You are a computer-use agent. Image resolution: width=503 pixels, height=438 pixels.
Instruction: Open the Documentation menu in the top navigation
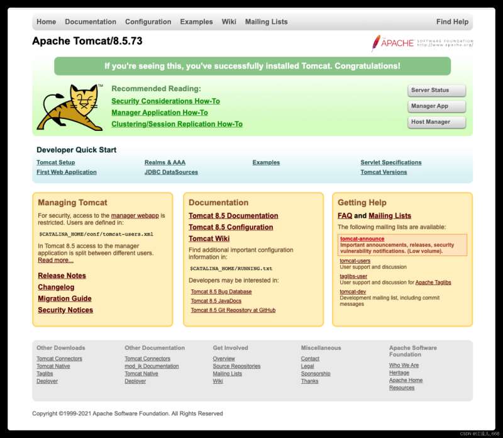point(91,22)
